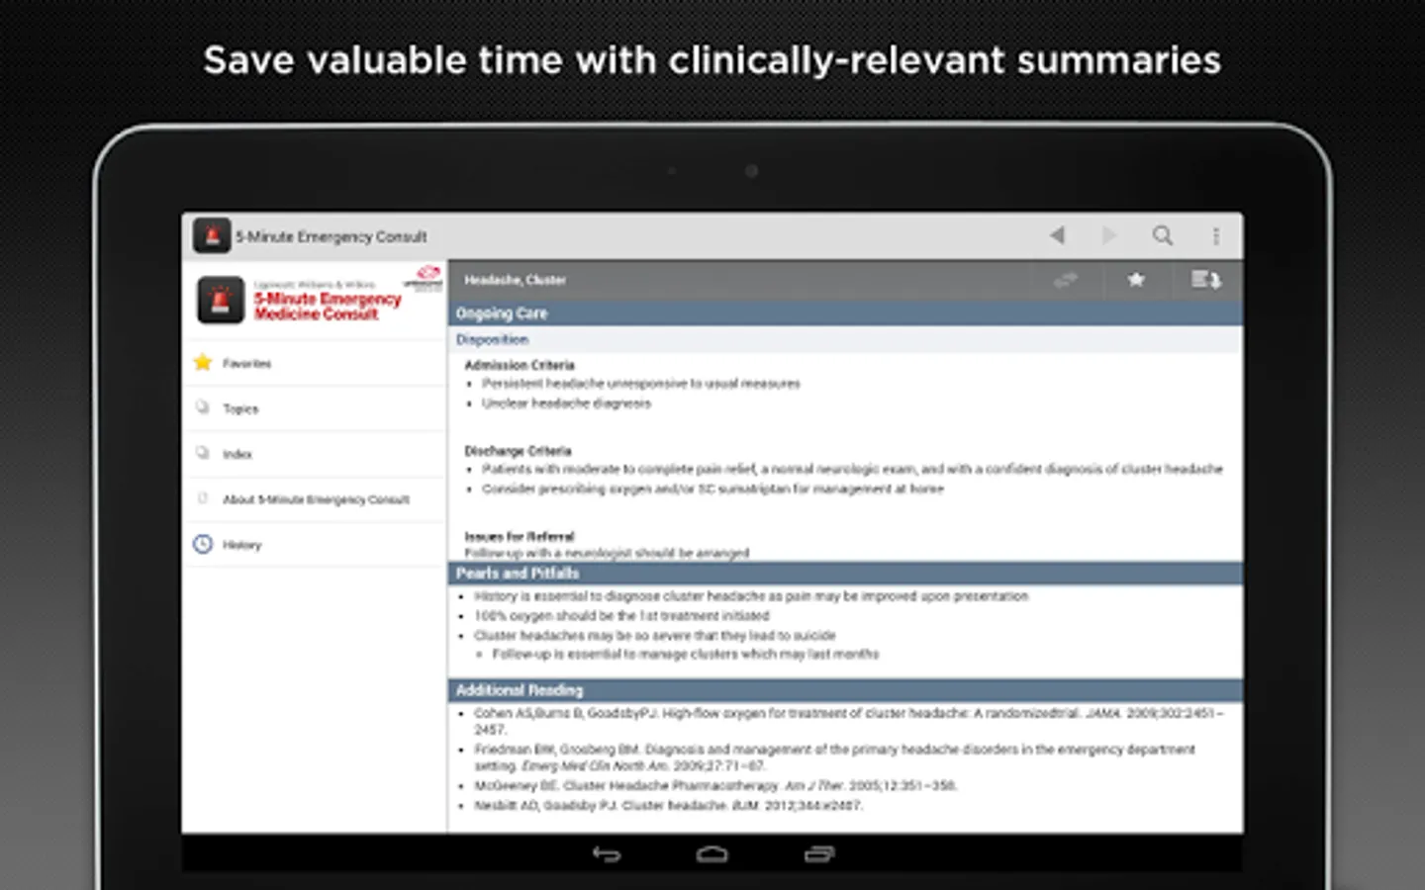Open the section jump list icon right of the star
This screenshot has width=1425, height=890.
(x=1205, y=280)
